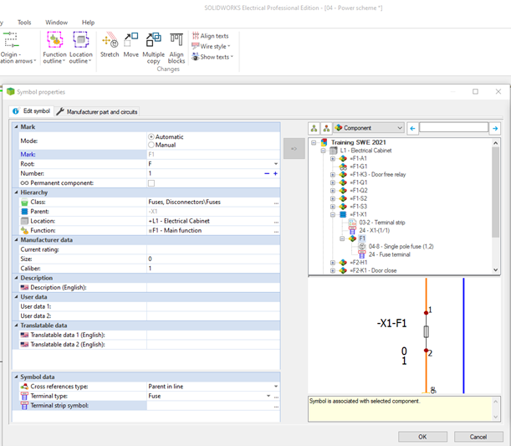Open the Terminal type dropdown

pos(268,396)
